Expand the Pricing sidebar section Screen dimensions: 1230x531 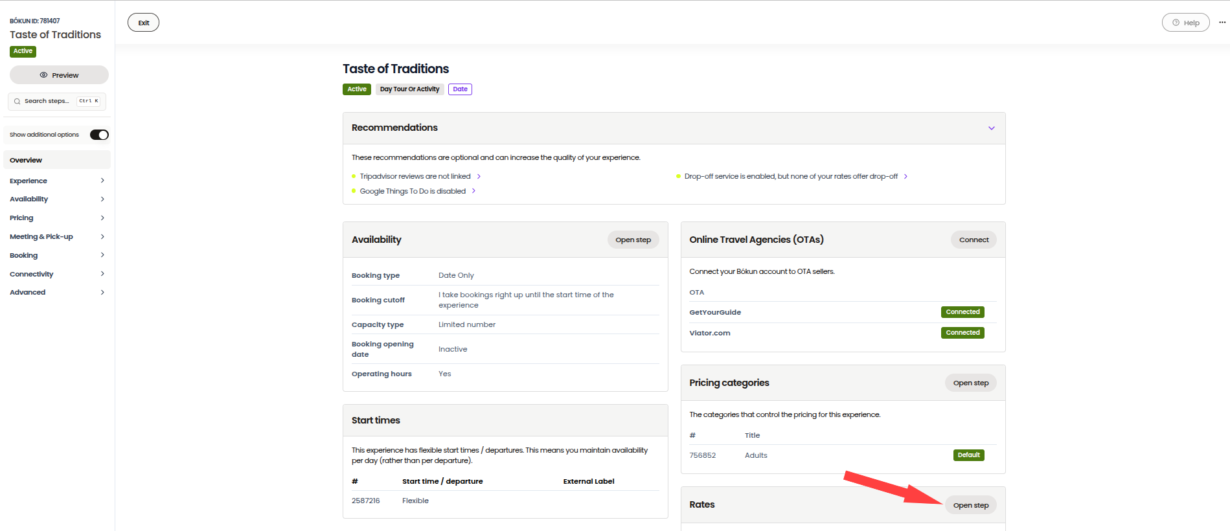pyautogui.click(x=57, y=218)
